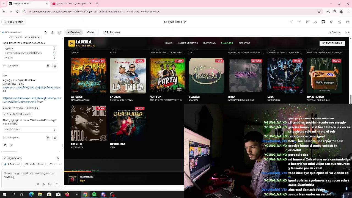
Task: Open the App.tsx changed file row
Action: [30, 57]
